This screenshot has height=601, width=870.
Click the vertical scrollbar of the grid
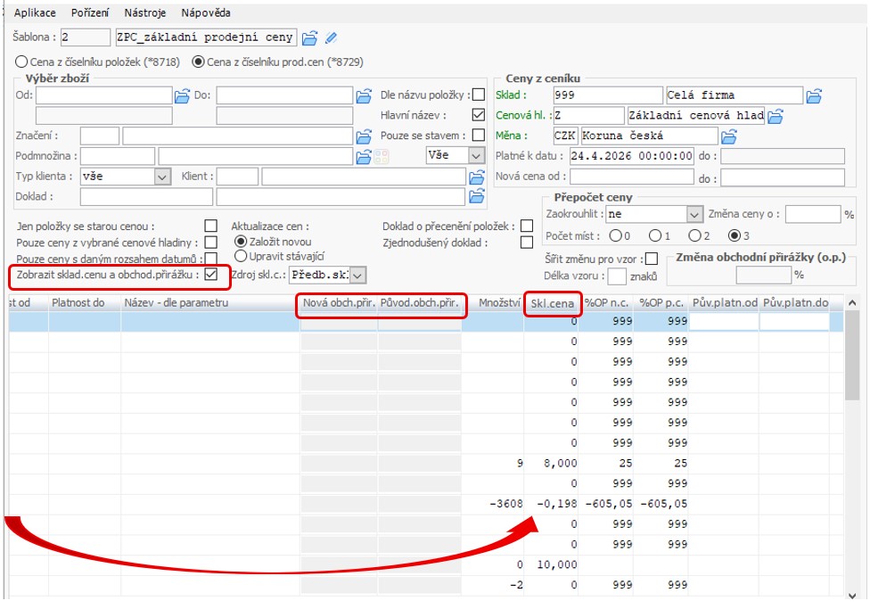coord(852,446)
